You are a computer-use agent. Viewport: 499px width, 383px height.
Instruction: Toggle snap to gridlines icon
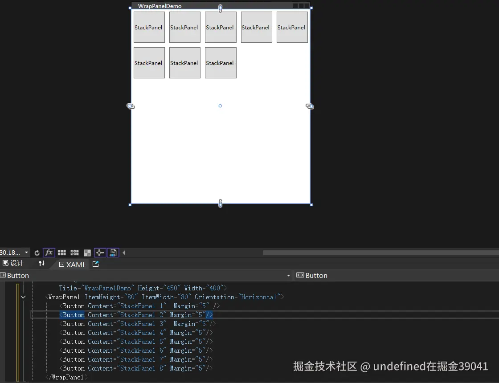pyautogui.click(x=74, y=253)
